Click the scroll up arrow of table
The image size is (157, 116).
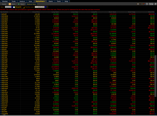[x=155, y=14]
